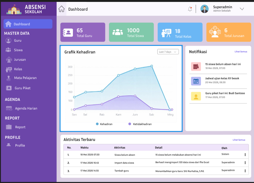
Task: Open row options for Siswa belum absen
Action: tap(245, 155)
